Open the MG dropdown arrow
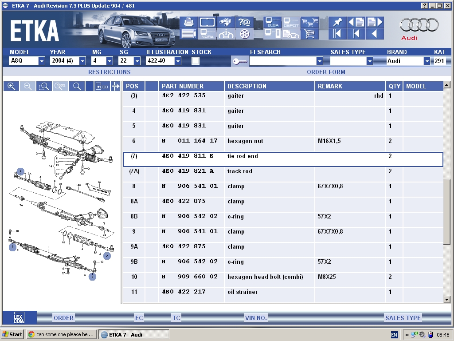This screenshot has height=341, width=454. (x=110, y=61)
